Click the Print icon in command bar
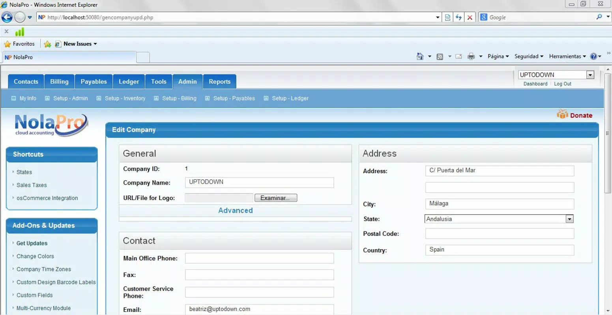The width and height of the screenshot is (612, 315). (x=471, y=56)
